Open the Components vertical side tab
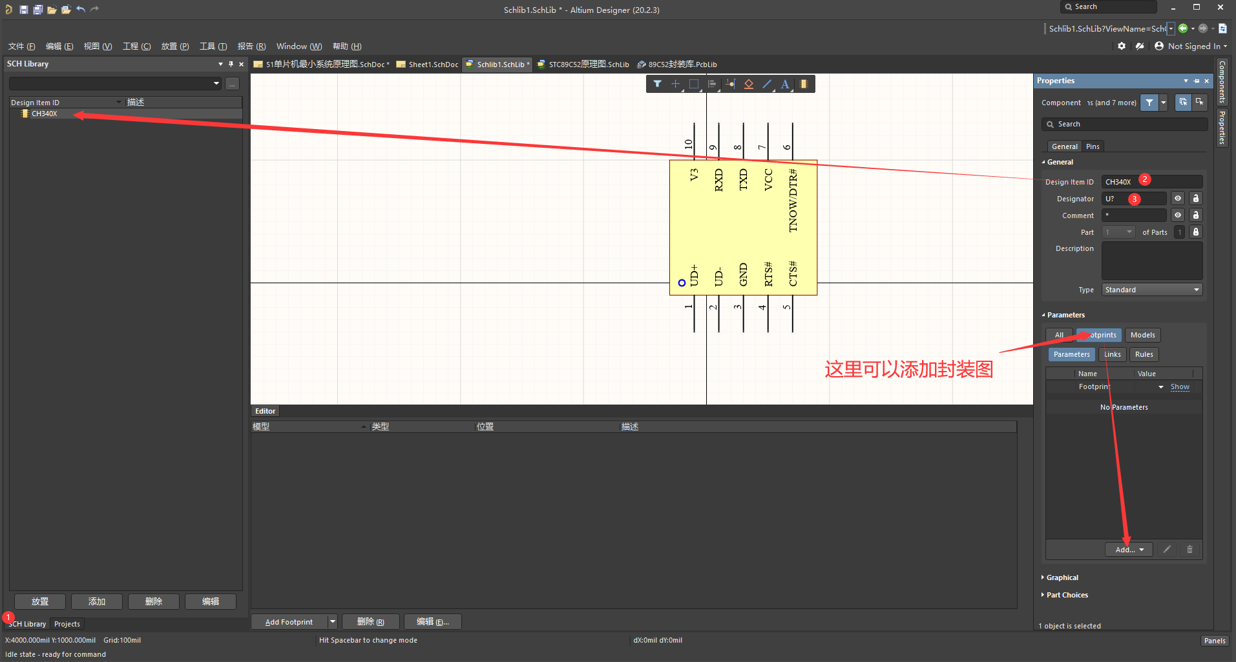Viewport: 1236px width, 662px height. click(1222, 82)
